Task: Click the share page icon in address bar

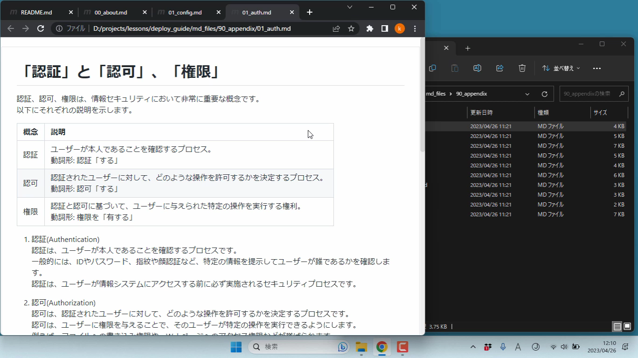Action: [x=336, y=28]
